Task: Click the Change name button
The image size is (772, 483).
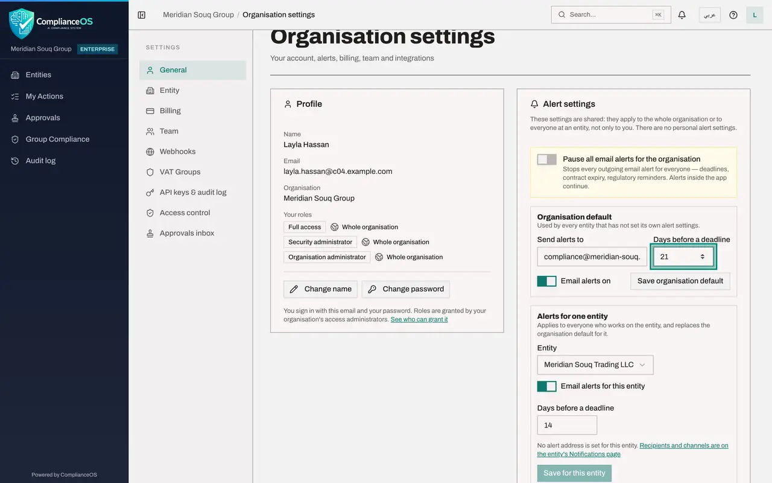Action: pyautogui.click(x=321, y=289)
